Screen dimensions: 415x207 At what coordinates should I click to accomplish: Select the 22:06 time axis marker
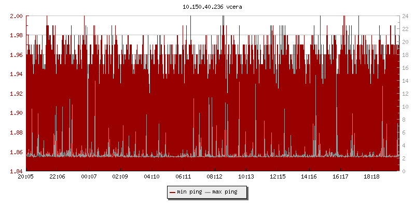tap(57, 176)
